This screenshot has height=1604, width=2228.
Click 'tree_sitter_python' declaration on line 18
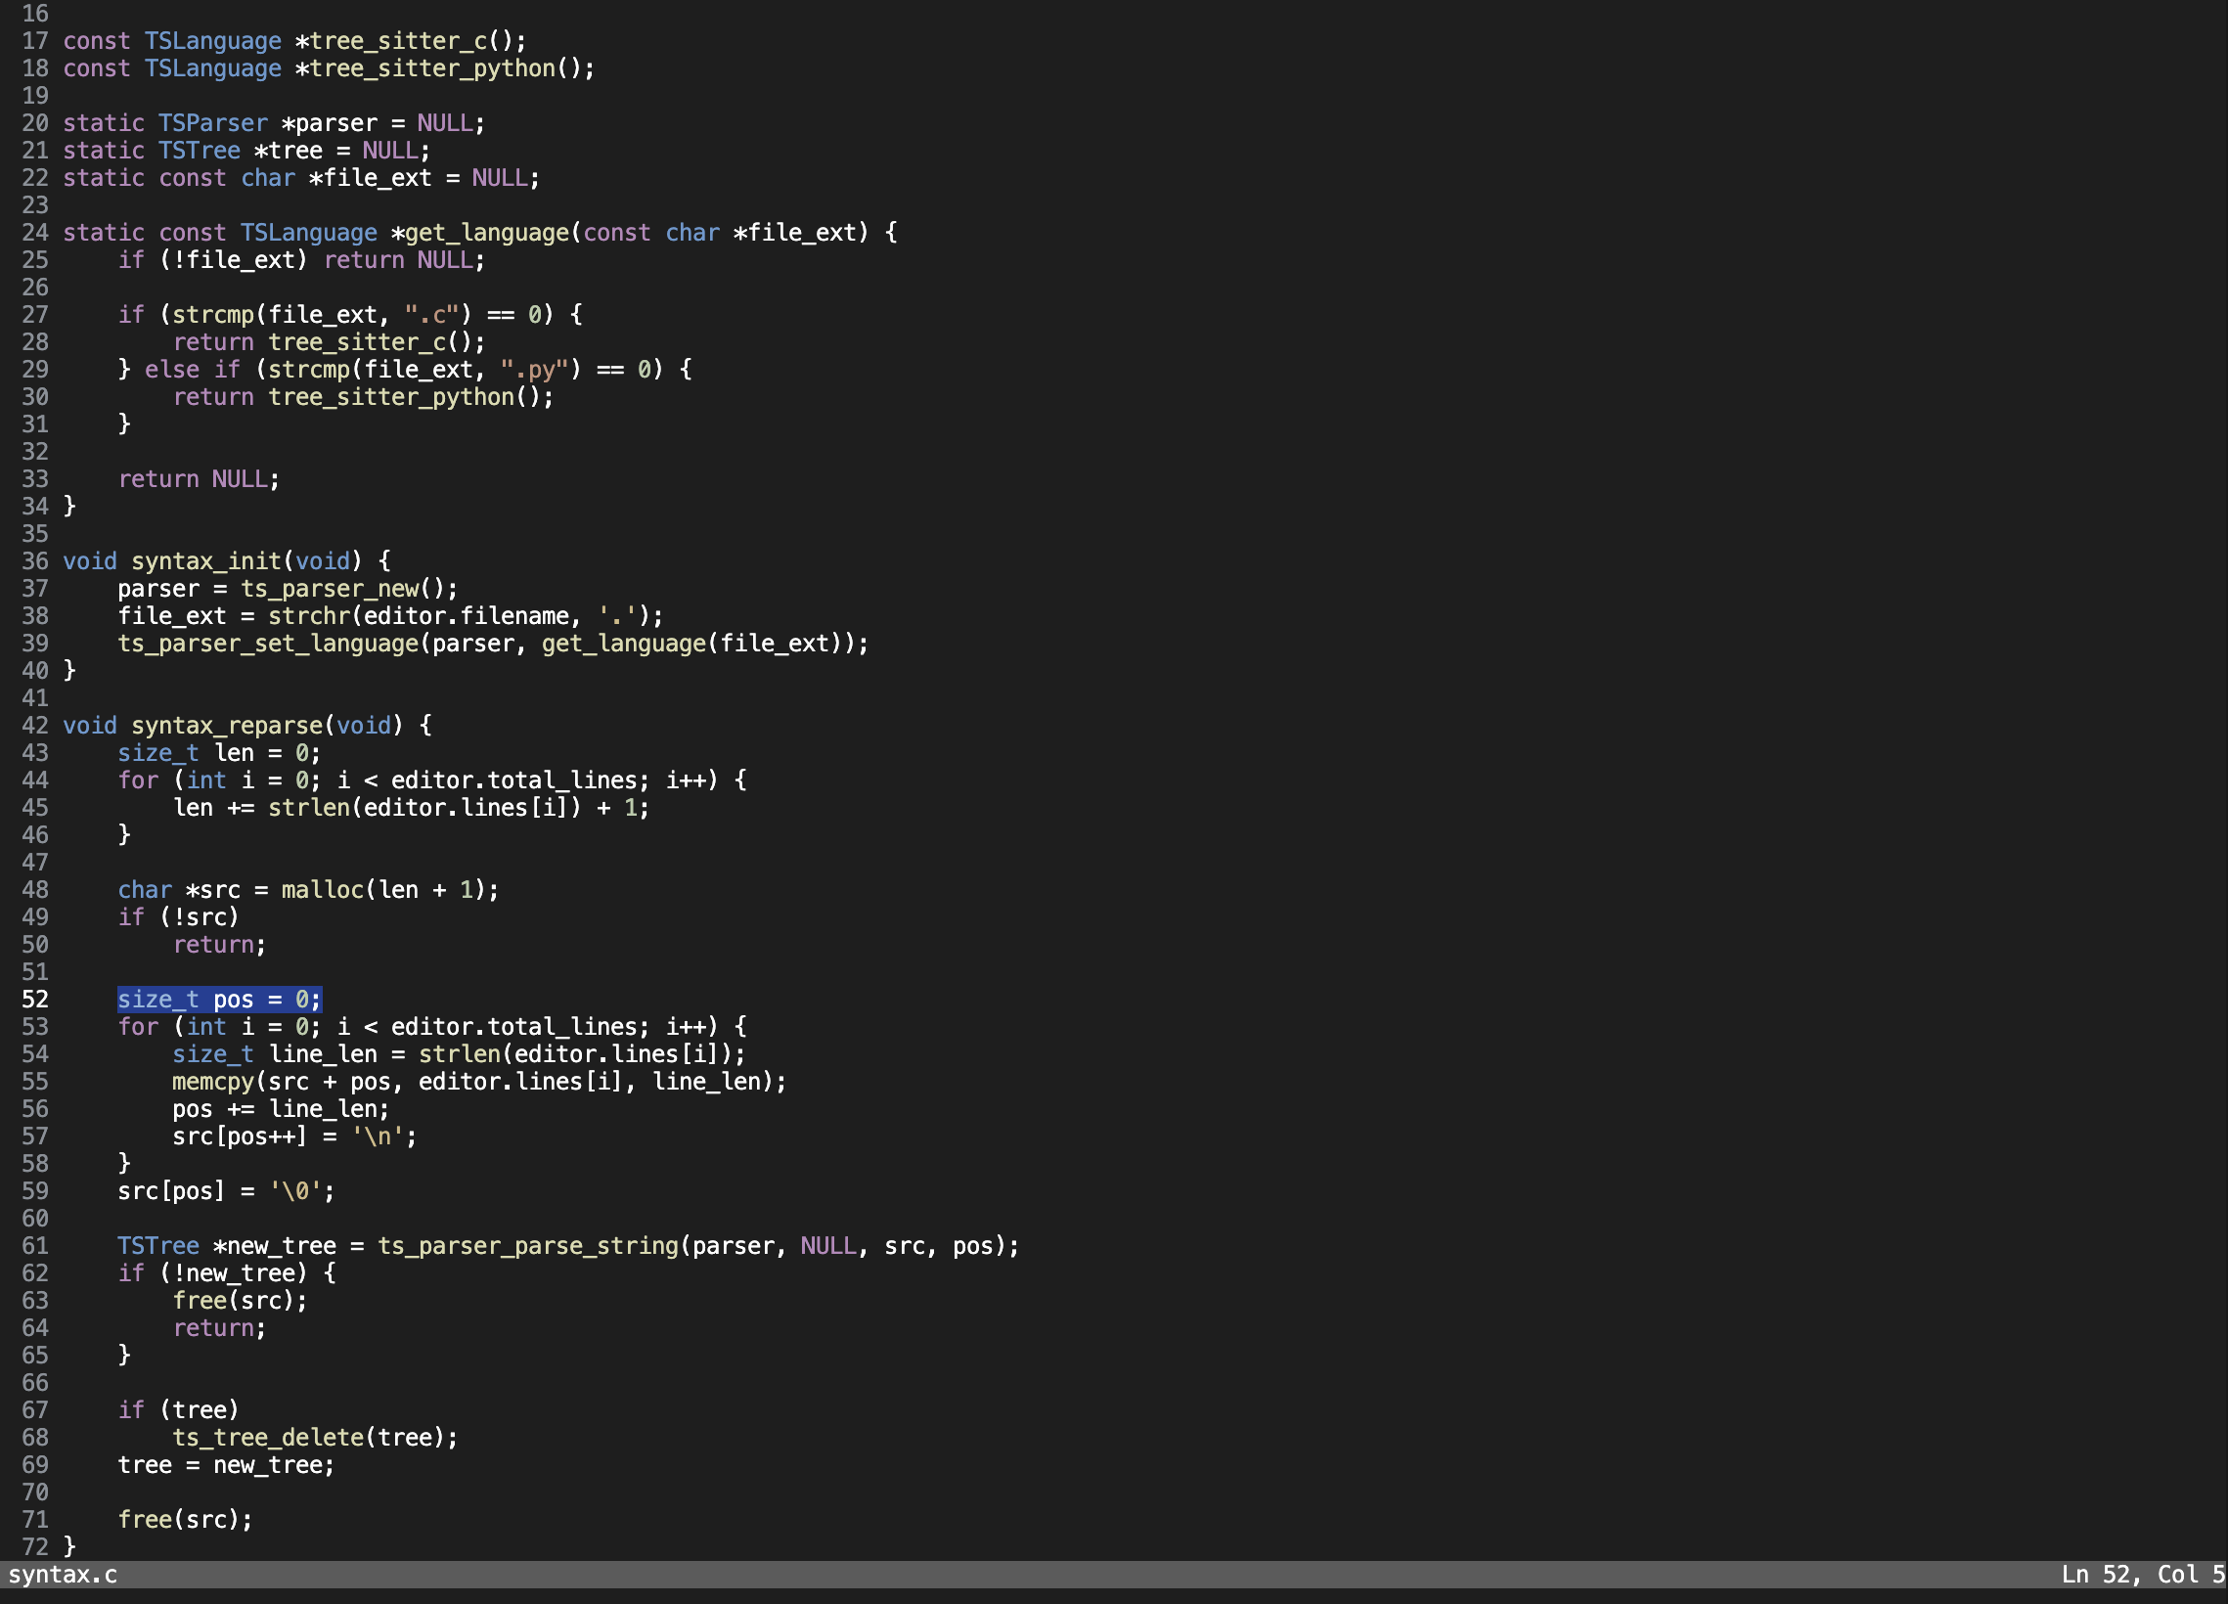click(432, 68)
